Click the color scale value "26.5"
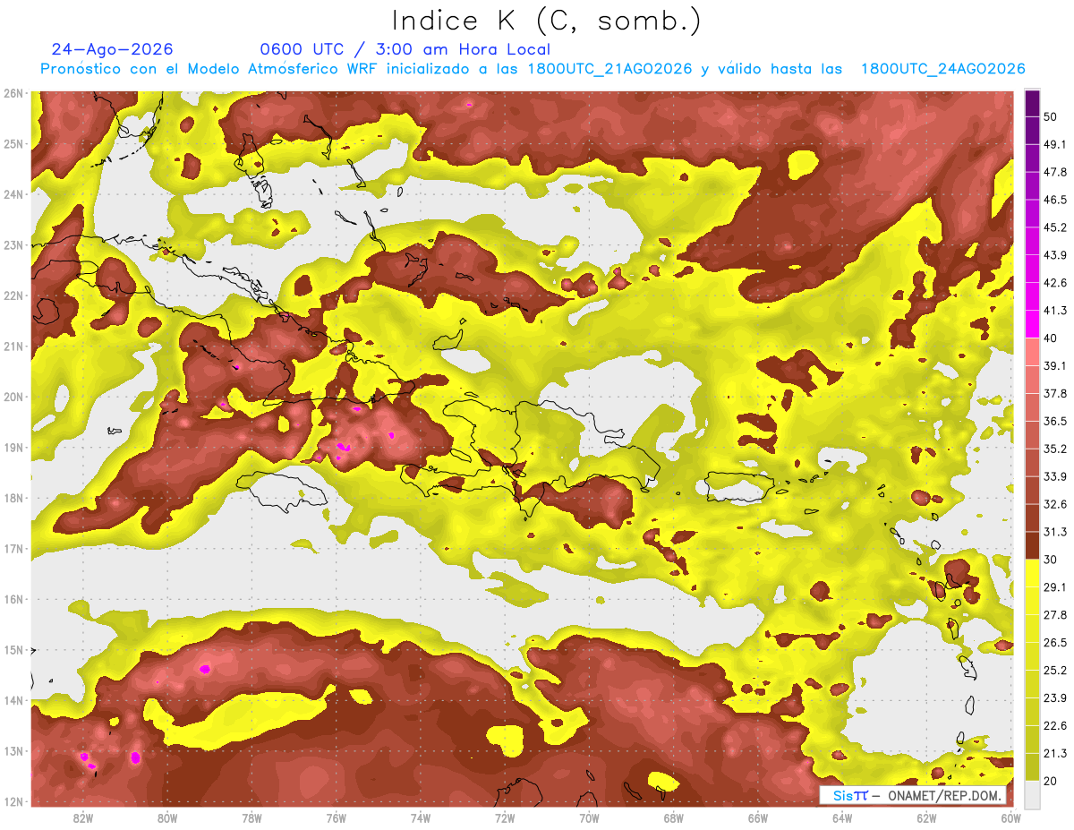 pos(1055,642)
